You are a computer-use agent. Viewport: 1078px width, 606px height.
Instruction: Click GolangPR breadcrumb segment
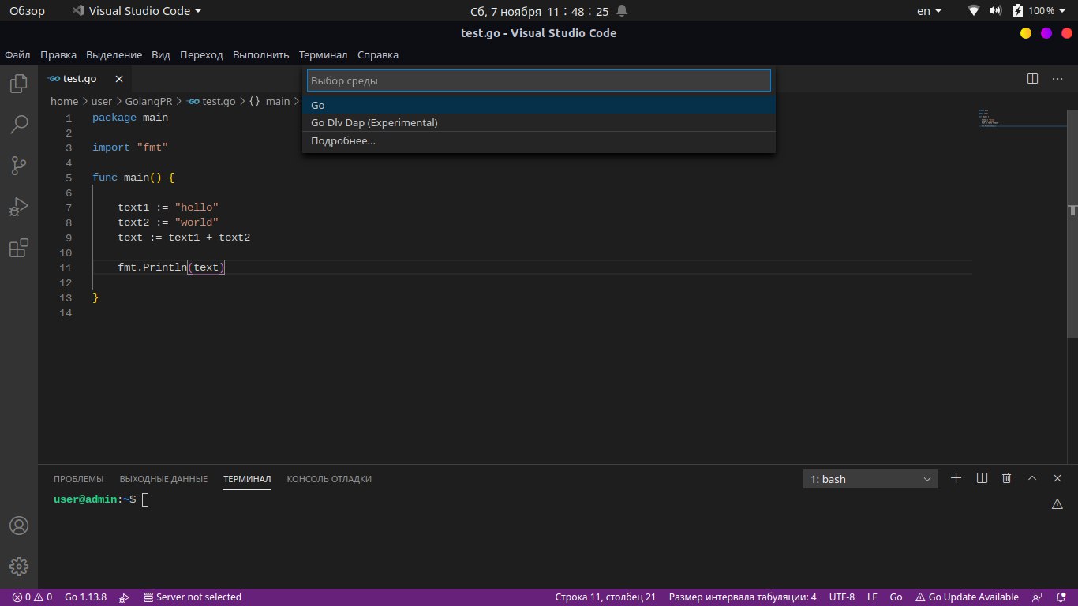(148, 101)
